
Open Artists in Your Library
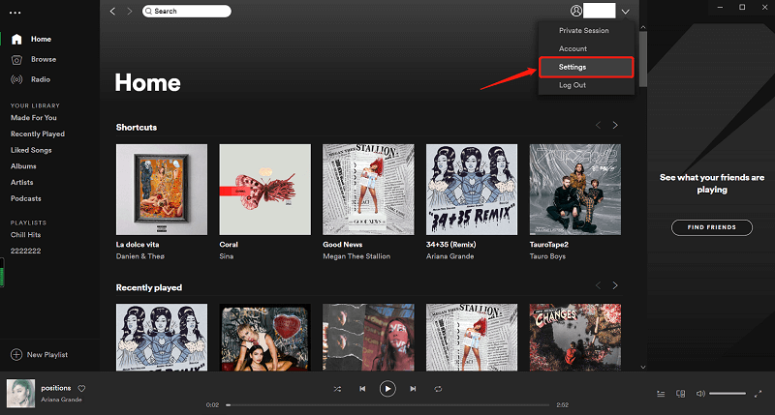[21, 183]
